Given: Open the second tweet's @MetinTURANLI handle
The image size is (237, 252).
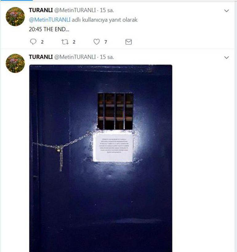Looking at the screenshot, I should point(75,57).
